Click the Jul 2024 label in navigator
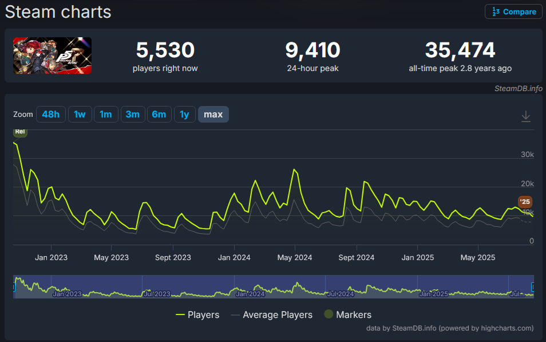The width and height of the screenshot is (546, 342). coord(340,294)
